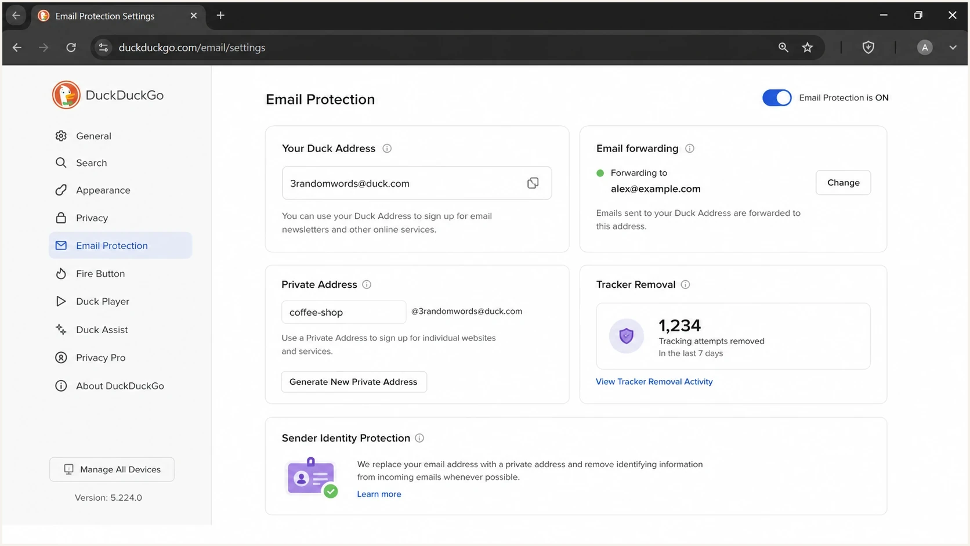The height and width of the screenshot is (546, 970).
Task: Open a new browser tab
Action: (x=220, y=16)
